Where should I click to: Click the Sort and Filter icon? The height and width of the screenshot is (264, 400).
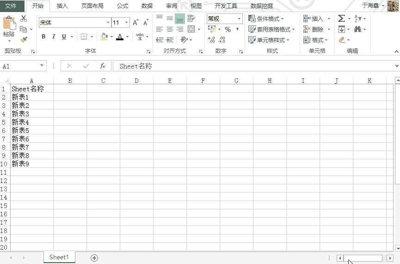[x=358, y=19]
